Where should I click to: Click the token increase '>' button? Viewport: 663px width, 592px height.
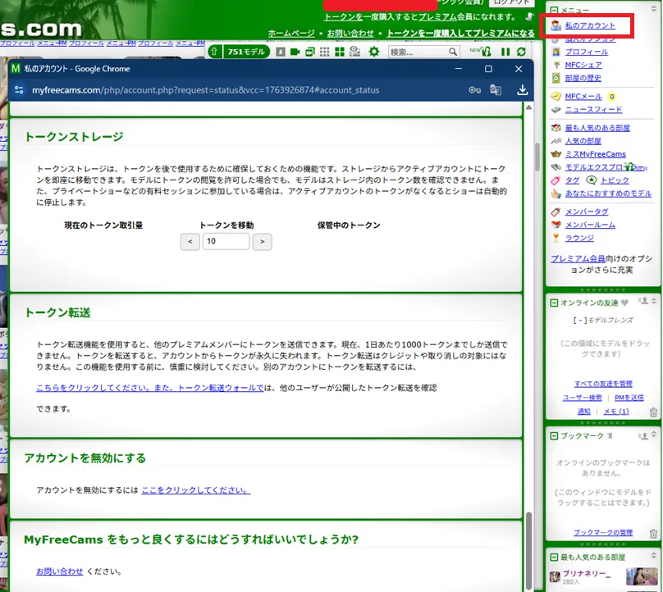tap(262, 241)
